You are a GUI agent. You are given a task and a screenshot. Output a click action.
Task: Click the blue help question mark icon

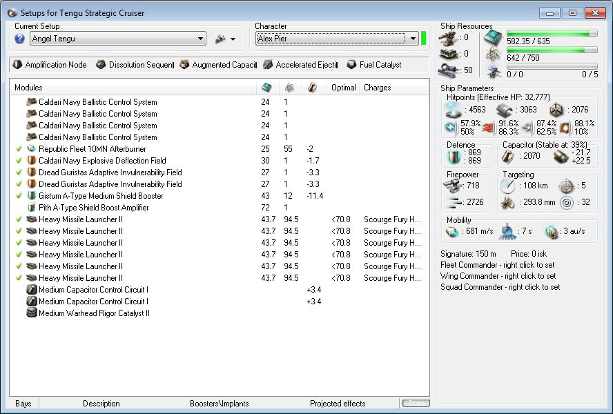19,39
